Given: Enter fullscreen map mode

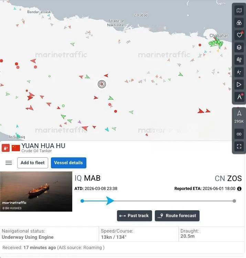Looking at the screenshot, I should tap(239, 146).
